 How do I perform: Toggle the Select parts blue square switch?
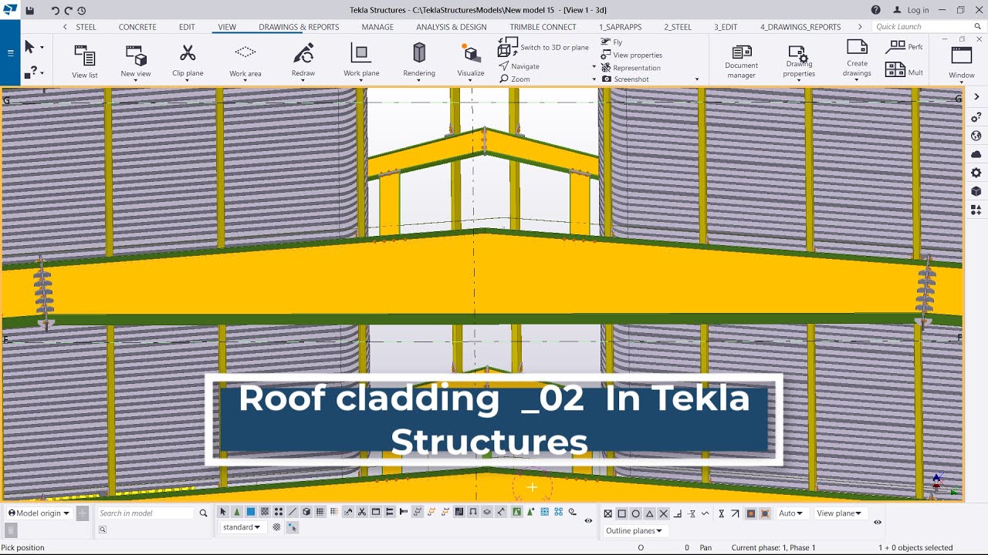[251, 513]
